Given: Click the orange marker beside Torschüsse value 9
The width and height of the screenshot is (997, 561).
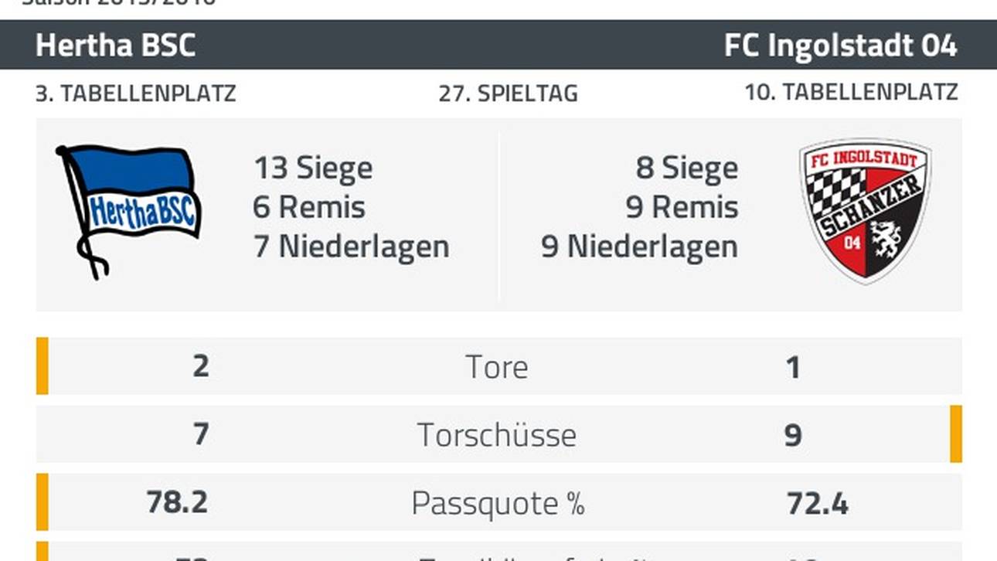Looking at the screenshot, I should [956, 434].
